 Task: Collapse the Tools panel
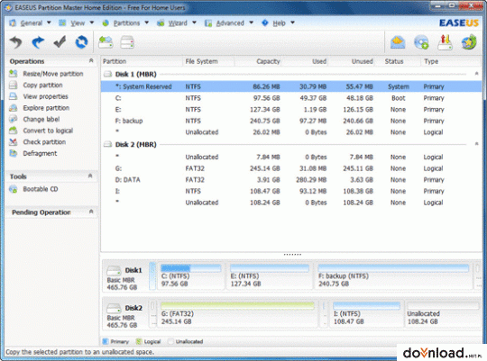(90, 176)
